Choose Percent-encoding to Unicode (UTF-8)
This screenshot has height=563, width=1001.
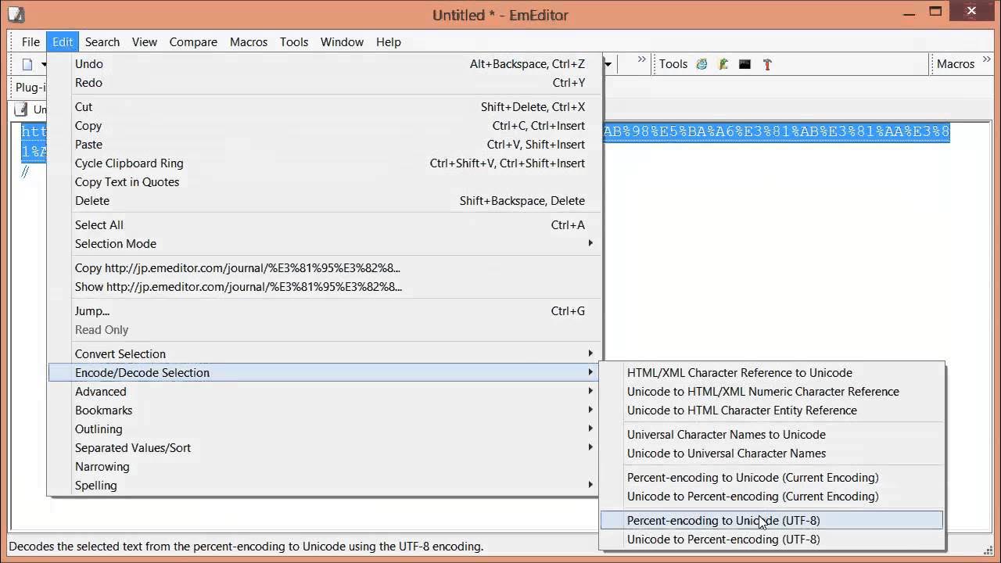coord(772,521)
